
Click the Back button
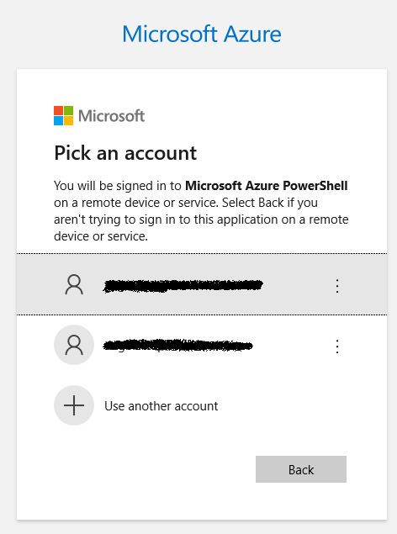click(x=301, y=469)
